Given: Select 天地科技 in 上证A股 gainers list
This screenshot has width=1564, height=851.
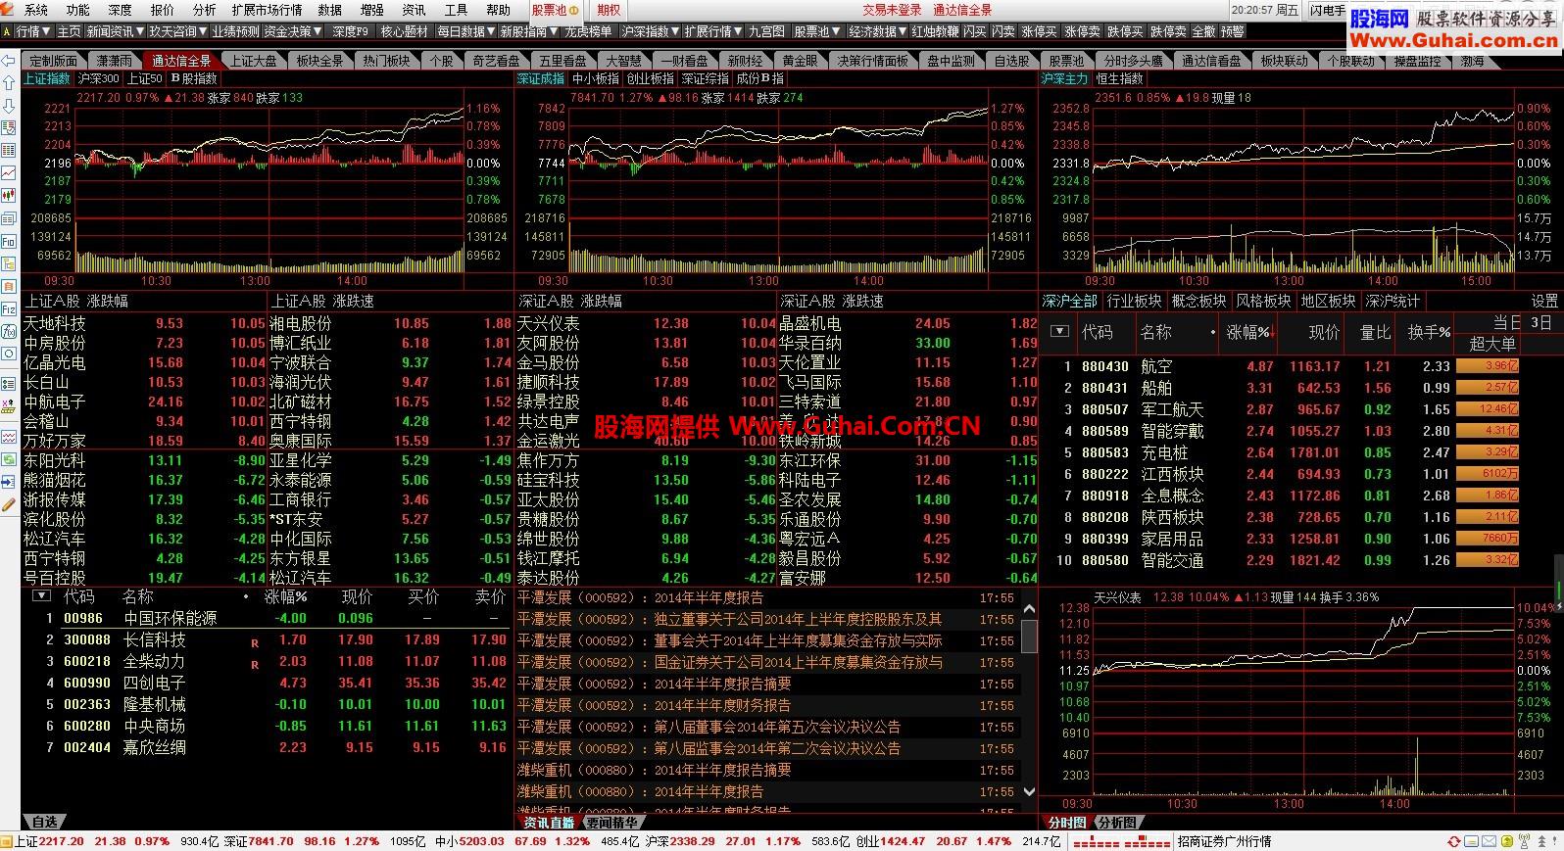Looking at the screenshot, I should coord(144,323).
